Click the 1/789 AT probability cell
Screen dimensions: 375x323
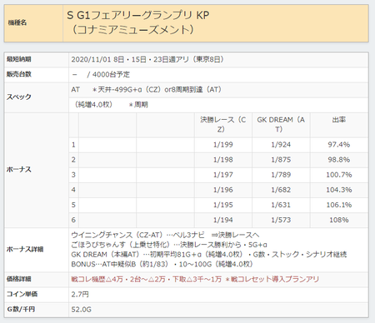coord(281,175)
